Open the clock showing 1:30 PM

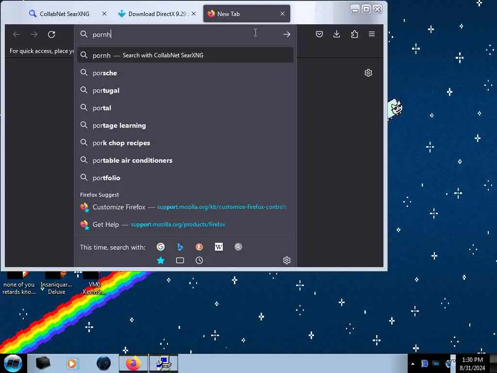point(472,363)
